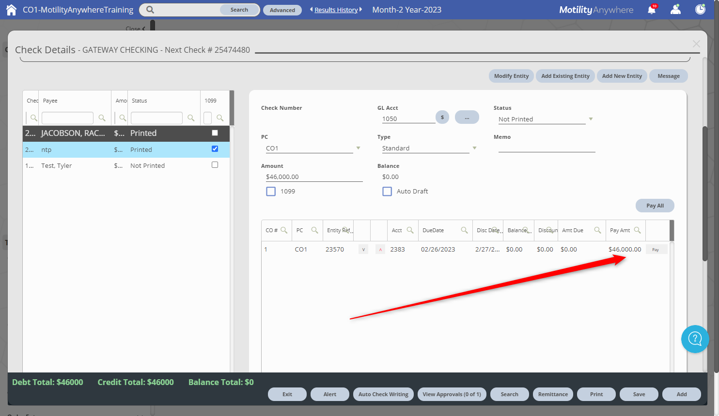Viewport: 719px width, 416px height.
Task: Expand the Type dropdown showing Standard
Action: pos(474,148)
